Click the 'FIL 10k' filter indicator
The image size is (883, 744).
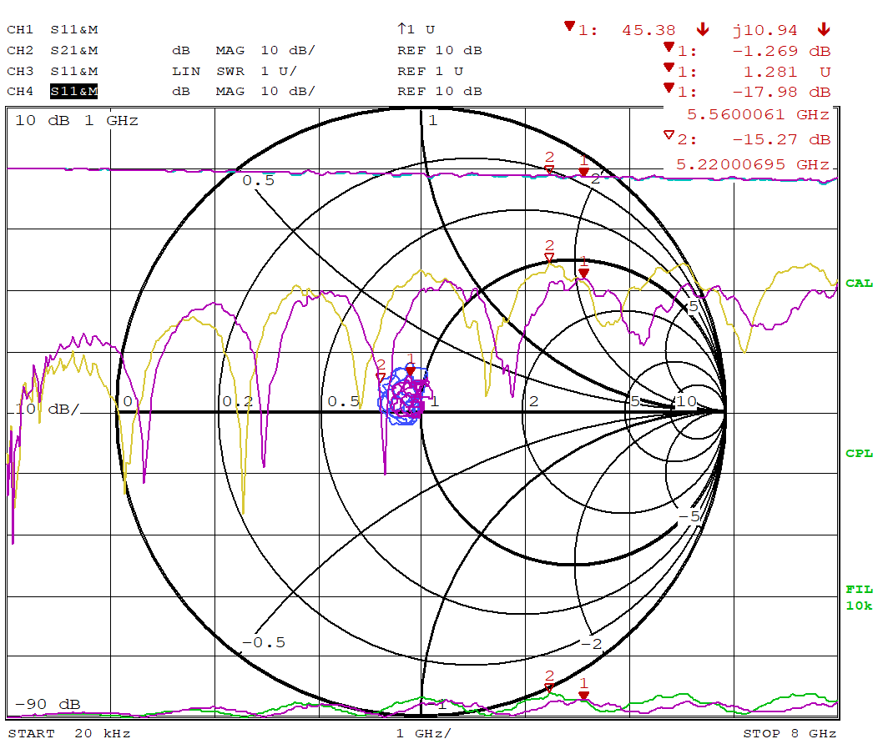859,597
